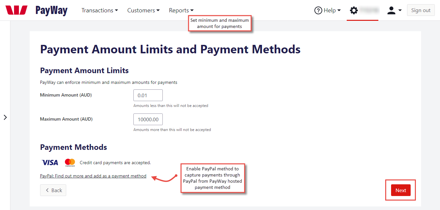
Task: Click 'PayWay can enforce minimum and maximum amounts' text
Action: (x=109, y=83)
